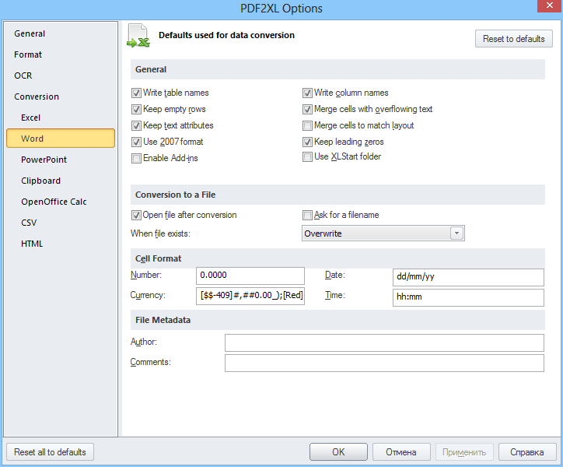Click the Author metadata field
The width and height of the screenshot is (563, 467).
pyautogui.click(x=384, y=342)
